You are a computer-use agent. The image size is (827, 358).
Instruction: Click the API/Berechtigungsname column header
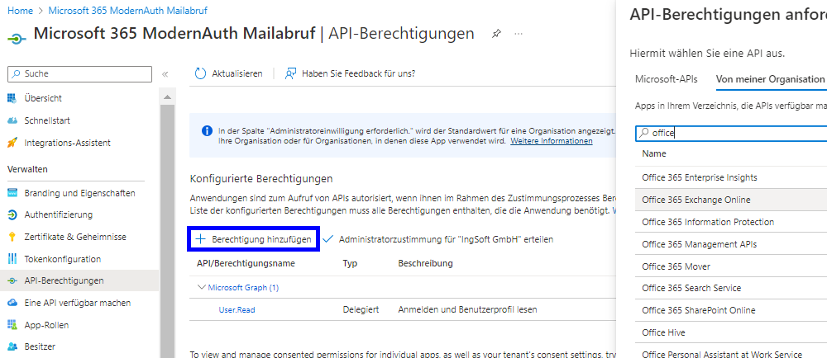click(246, 263)
